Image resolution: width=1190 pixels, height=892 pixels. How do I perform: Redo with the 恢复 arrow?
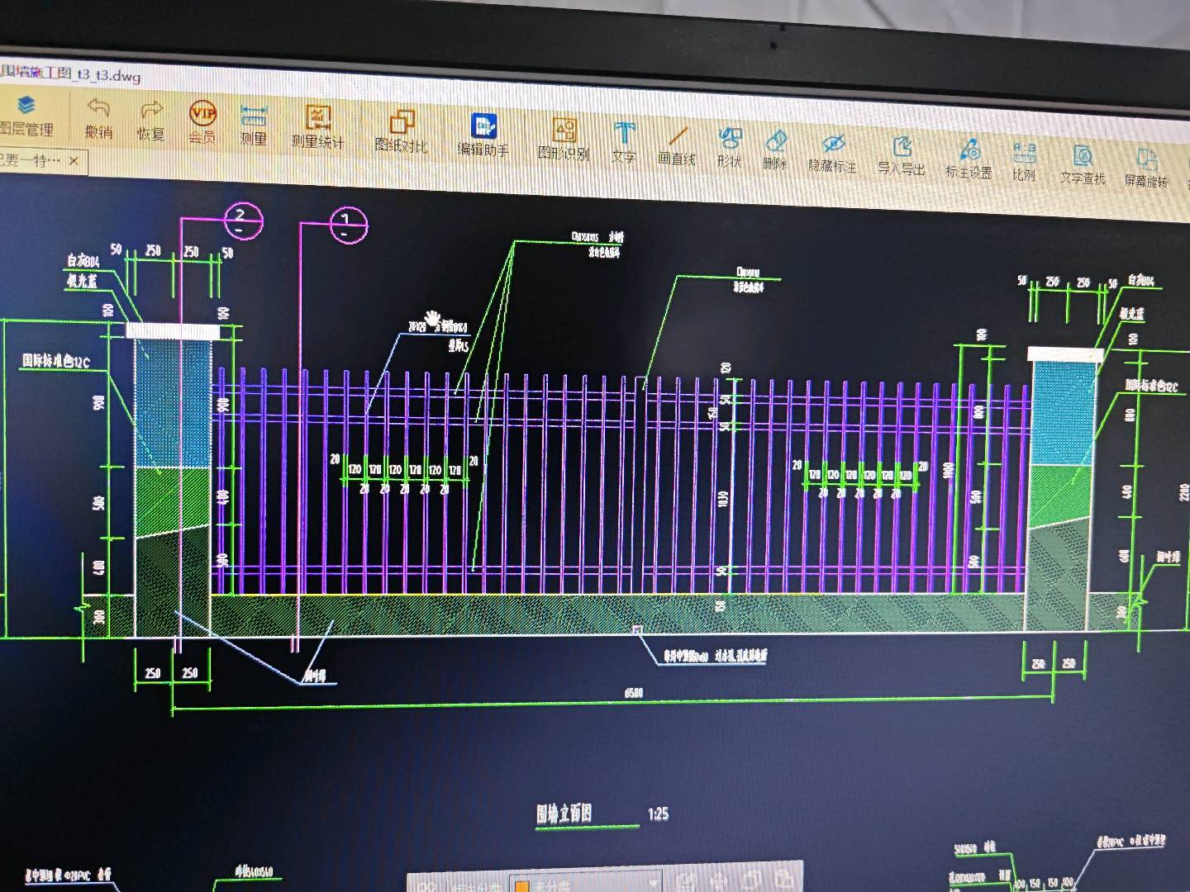coord(150,120)
